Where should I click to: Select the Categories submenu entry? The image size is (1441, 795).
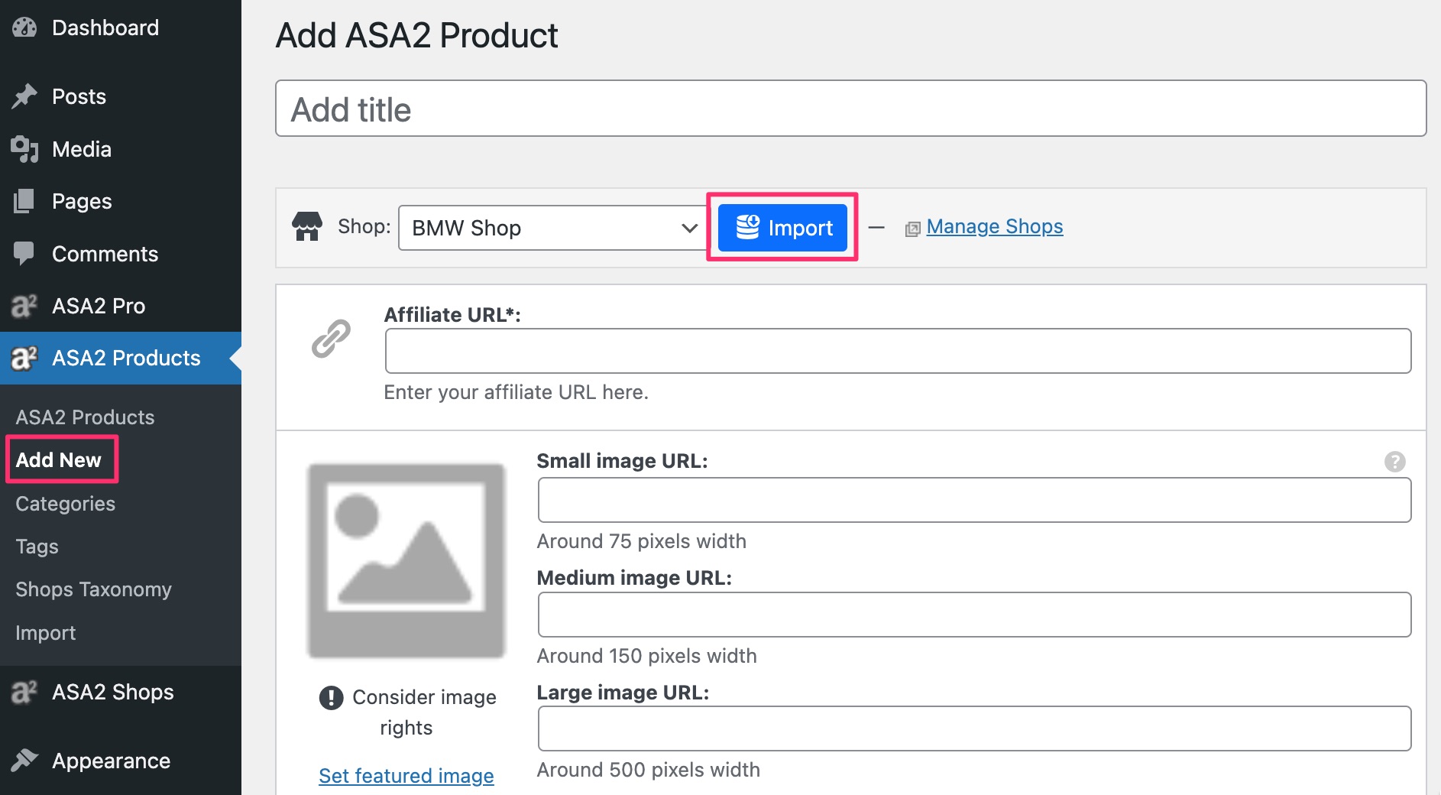[x=65, y=503]
